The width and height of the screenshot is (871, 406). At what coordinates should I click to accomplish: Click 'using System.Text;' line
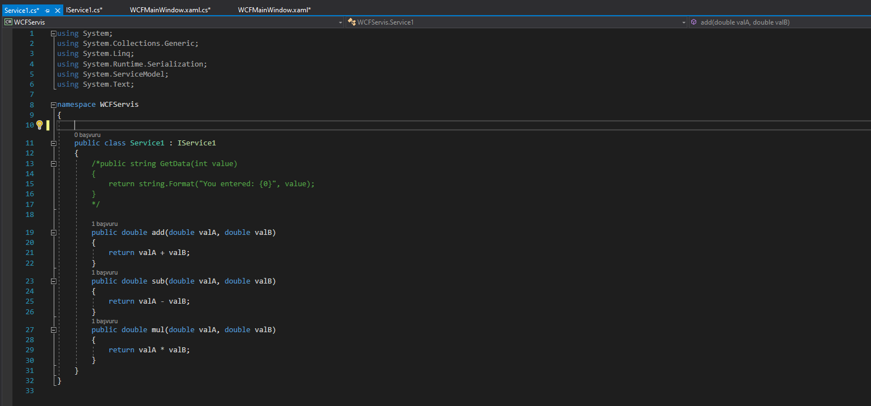pos(96,84)
